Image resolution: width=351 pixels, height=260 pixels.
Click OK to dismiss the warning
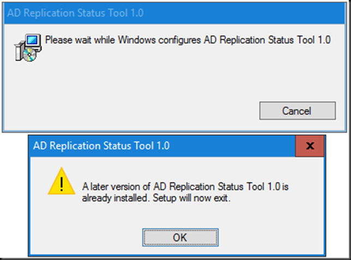click(180, 238)
